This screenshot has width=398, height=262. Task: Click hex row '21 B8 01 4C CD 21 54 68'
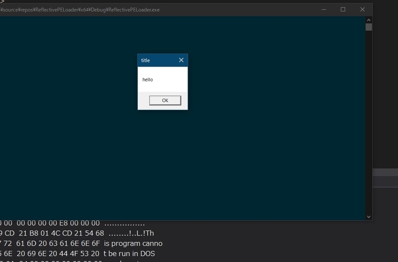tap(61, 233)
